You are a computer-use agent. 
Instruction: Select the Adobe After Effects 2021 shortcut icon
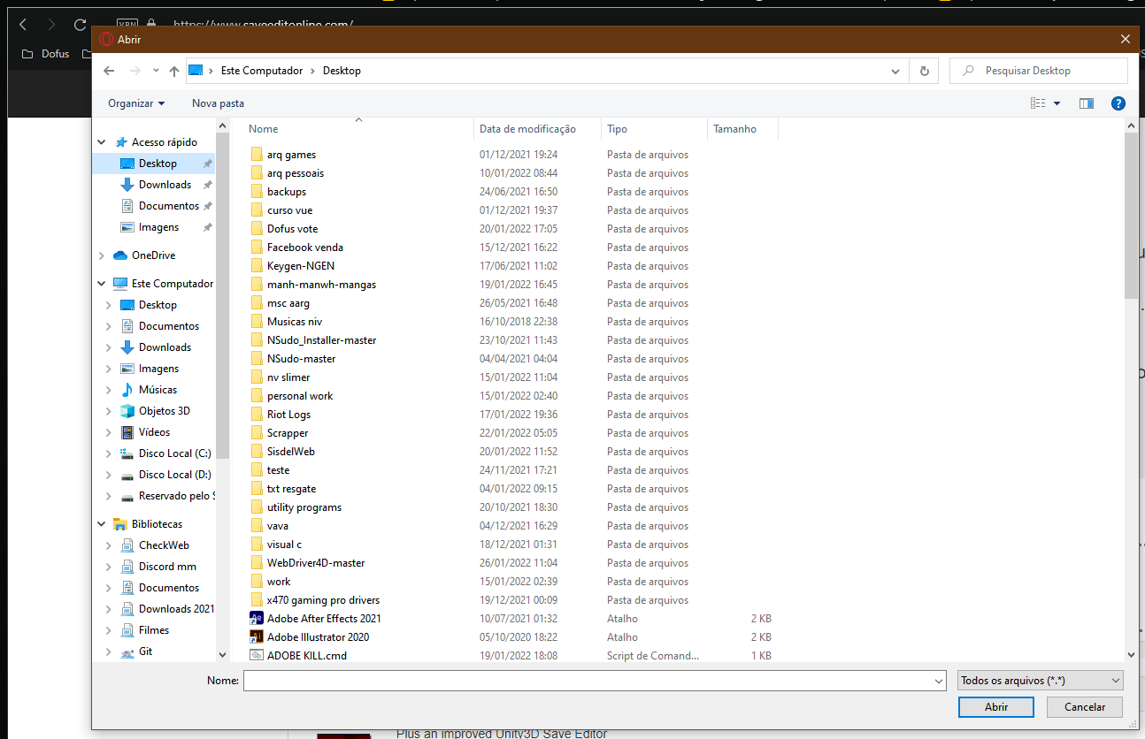(x=257, y=619)
